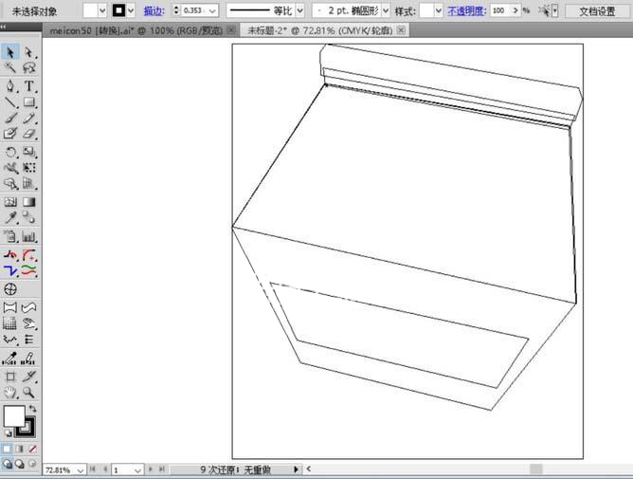Click the white fill color swatch in toolbox
Viewport: 633px width, 479px height.
[x=14, y=415]
